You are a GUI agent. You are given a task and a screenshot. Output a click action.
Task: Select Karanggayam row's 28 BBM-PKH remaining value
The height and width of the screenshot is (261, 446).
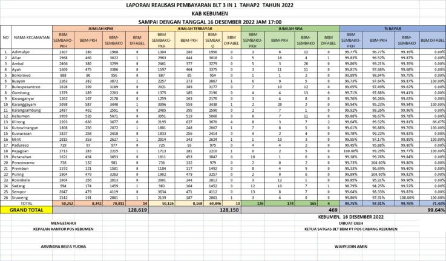coord(280,105)
